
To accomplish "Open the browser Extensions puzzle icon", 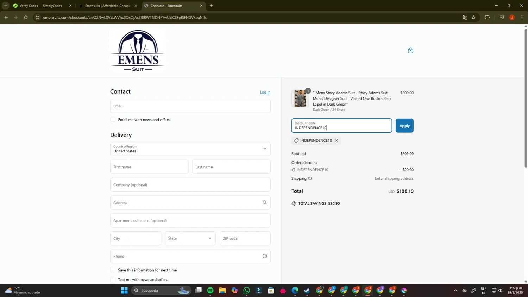I will 488,17.
